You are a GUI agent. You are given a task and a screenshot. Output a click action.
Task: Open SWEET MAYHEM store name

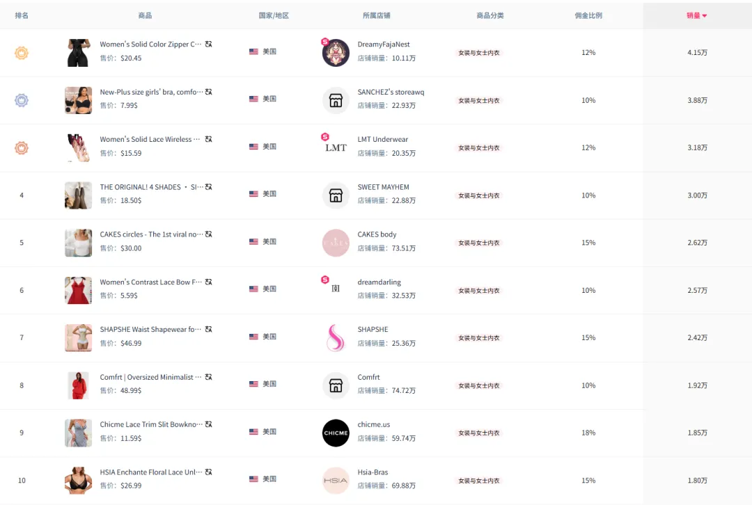point(383,187)
